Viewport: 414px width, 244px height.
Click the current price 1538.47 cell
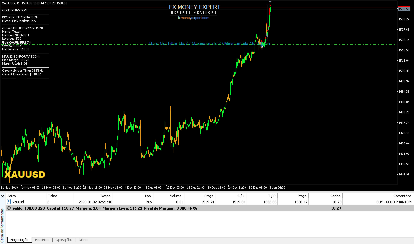point(300,202)
